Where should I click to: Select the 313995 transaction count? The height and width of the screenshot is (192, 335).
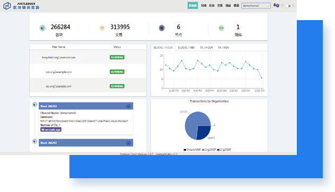coord(120,27)
